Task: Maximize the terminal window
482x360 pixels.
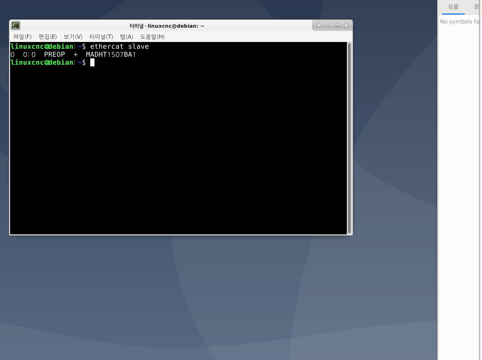Action: tap(337, 26)
